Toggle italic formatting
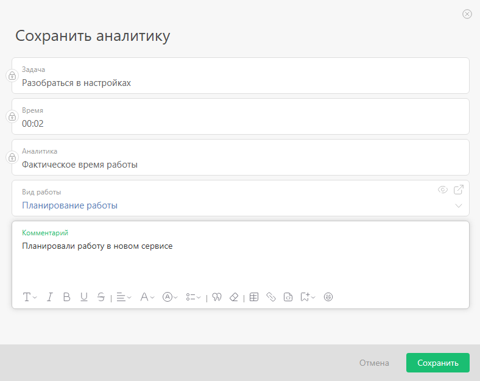This screenshot has width=480, height=381. tap(49, 297)
